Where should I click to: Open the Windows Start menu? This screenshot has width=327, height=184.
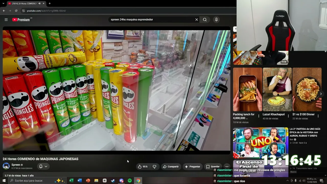4,181
